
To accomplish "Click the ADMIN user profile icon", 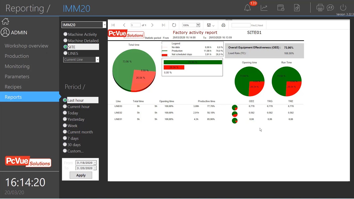I will tap(5, 32).
